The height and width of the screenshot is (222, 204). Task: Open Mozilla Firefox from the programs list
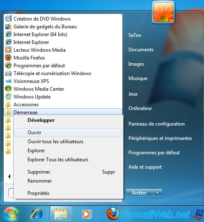tap(63, 58)
